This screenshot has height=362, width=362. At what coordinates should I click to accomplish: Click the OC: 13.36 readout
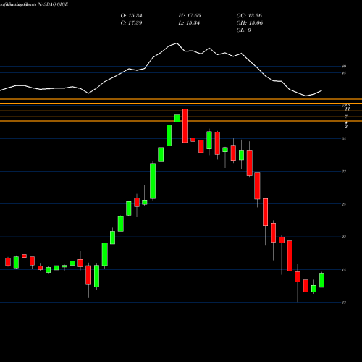click(249, 16)
